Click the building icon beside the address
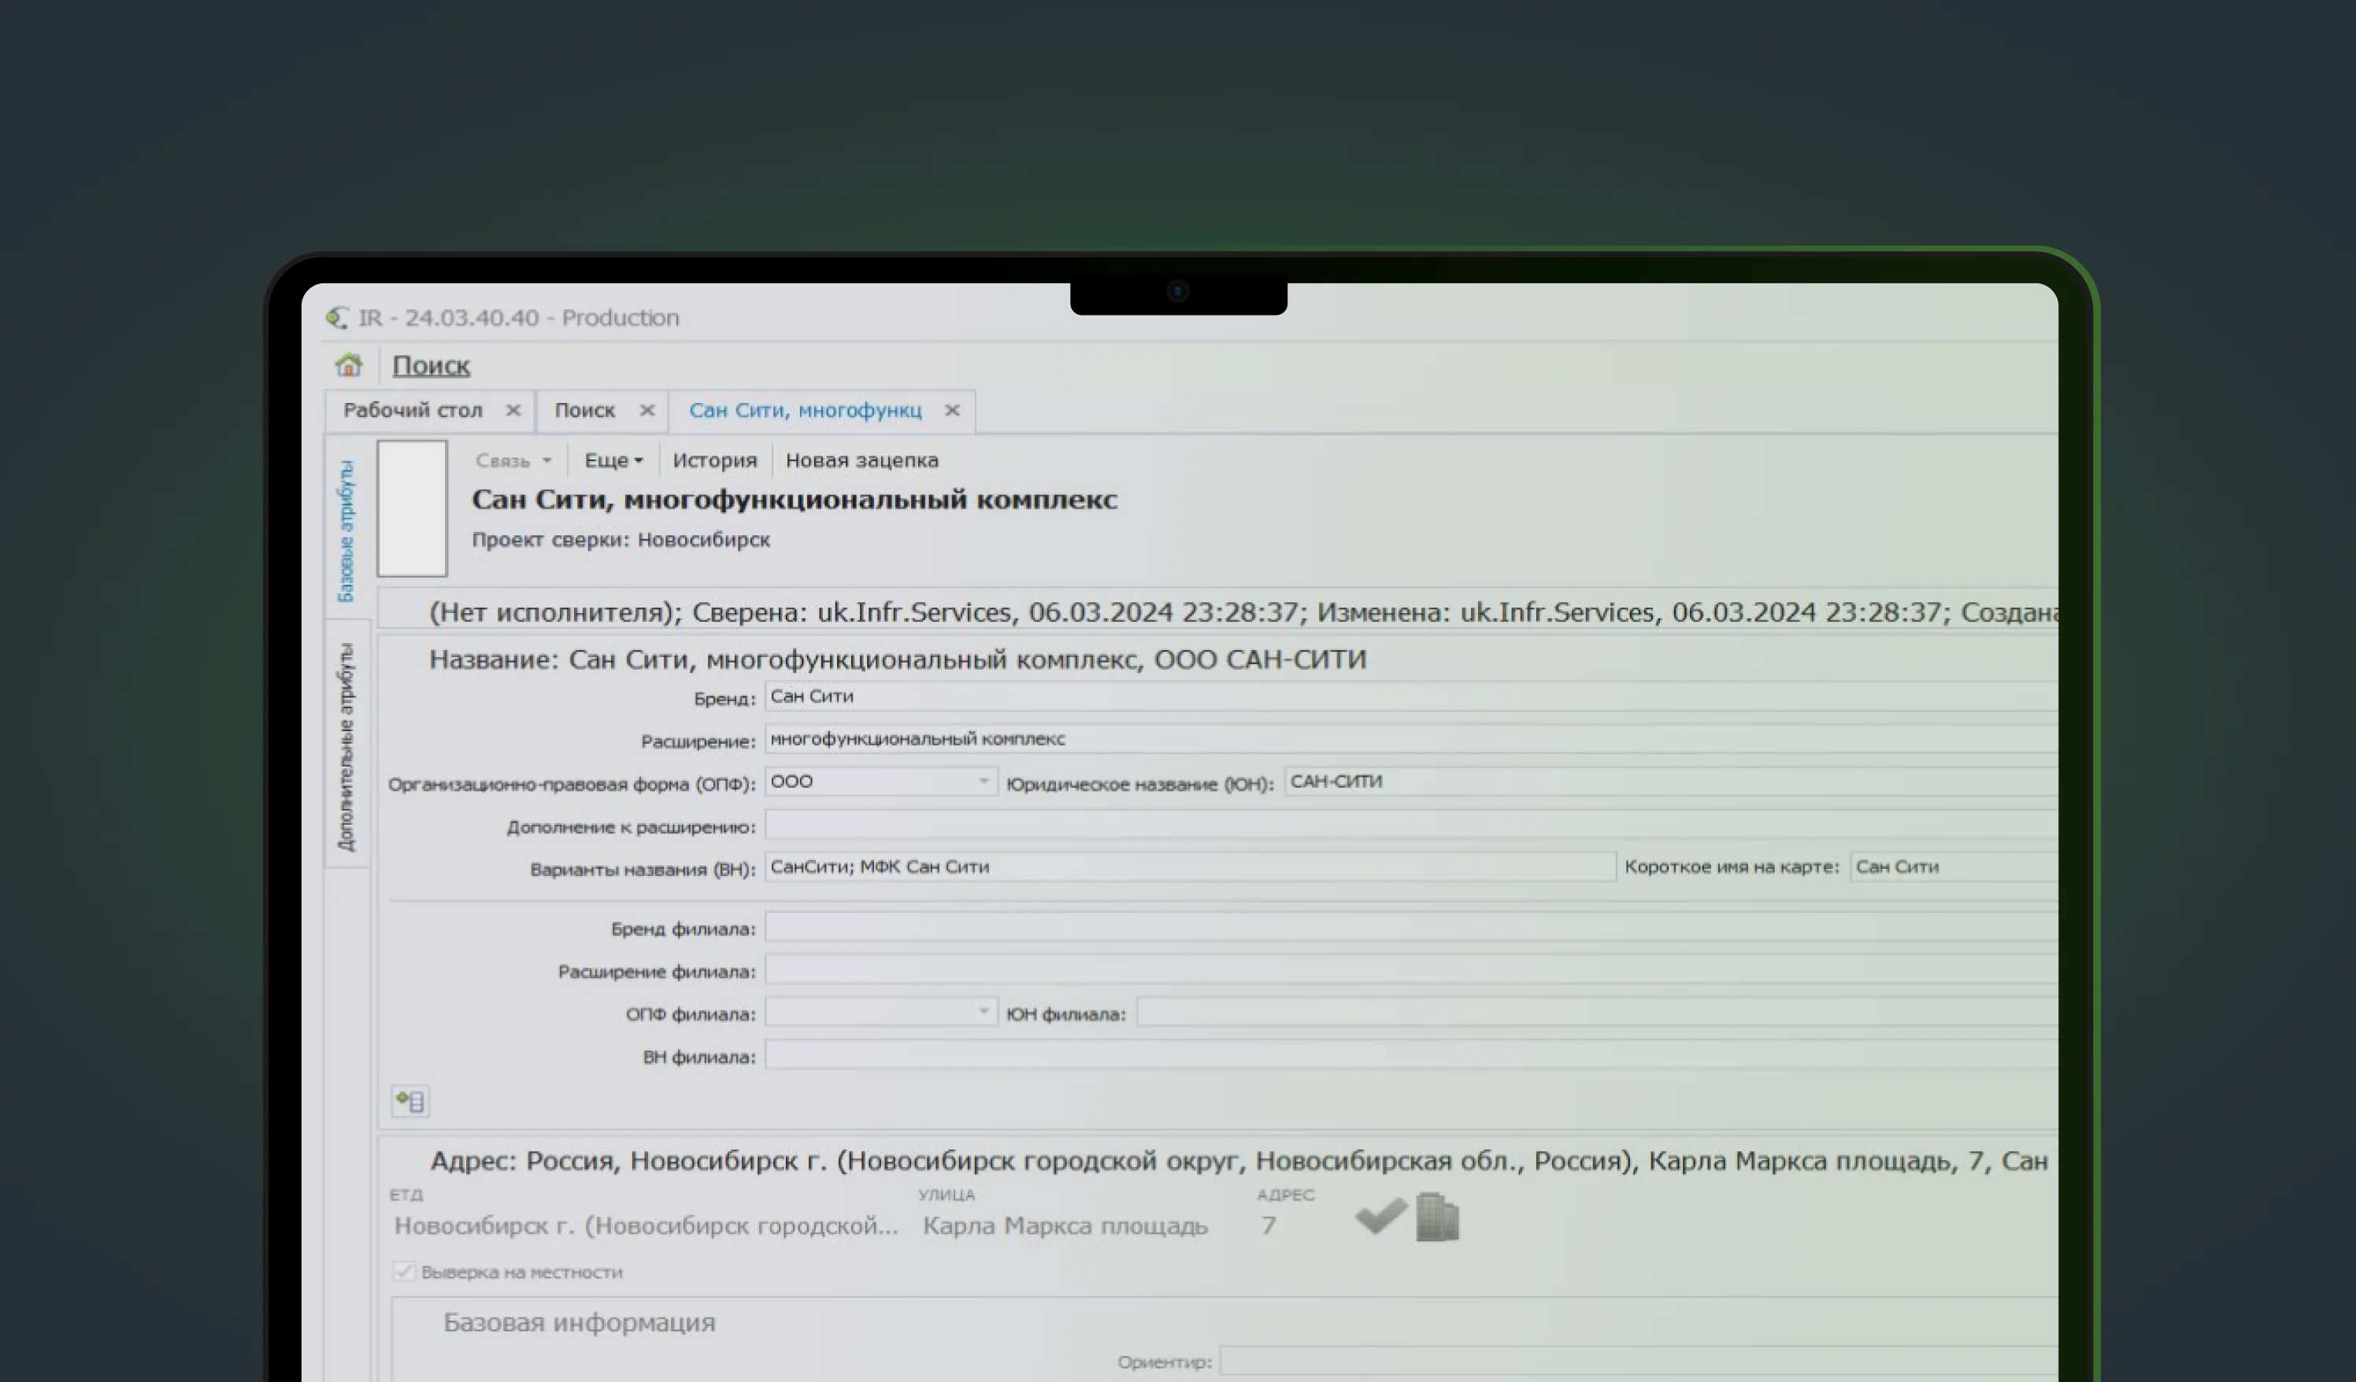 pyautogui.click(x=1437, y=1218)
